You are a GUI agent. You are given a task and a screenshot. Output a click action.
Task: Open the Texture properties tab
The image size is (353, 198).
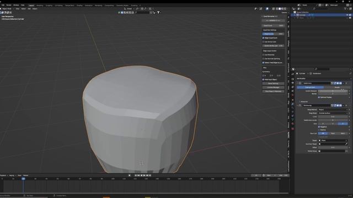click(293, 129)
